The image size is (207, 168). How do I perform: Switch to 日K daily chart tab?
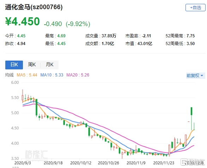pos(14,65)
